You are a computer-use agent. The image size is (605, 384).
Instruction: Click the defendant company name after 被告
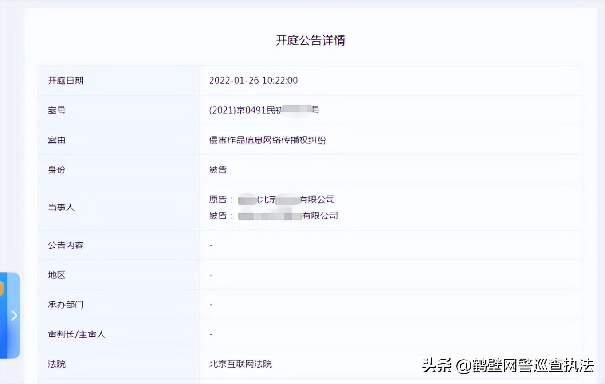[x=288, y=216]
